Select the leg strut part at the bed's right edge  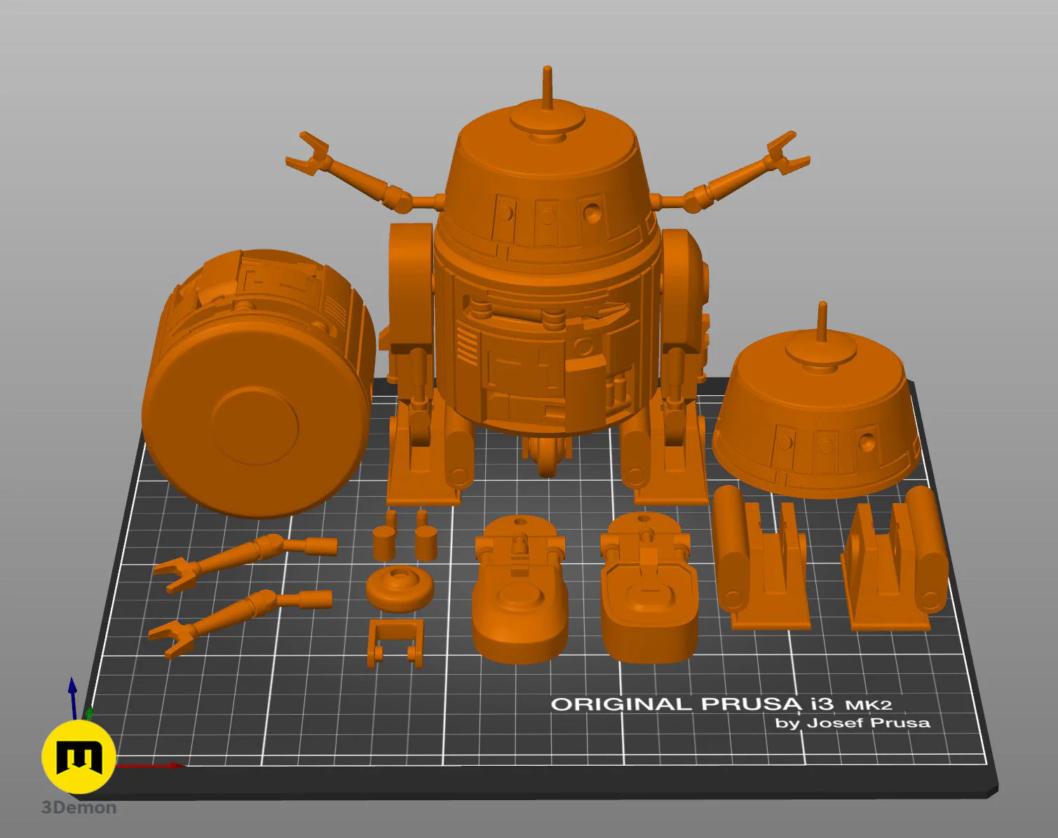point(895,558)
